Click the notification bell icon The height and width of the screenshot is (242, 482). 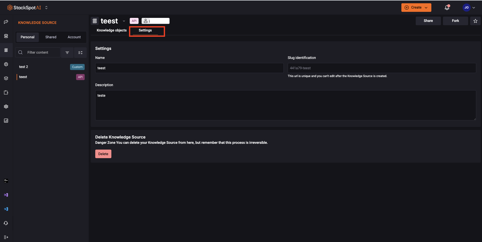pyautogui.click(x=447, y=8)
